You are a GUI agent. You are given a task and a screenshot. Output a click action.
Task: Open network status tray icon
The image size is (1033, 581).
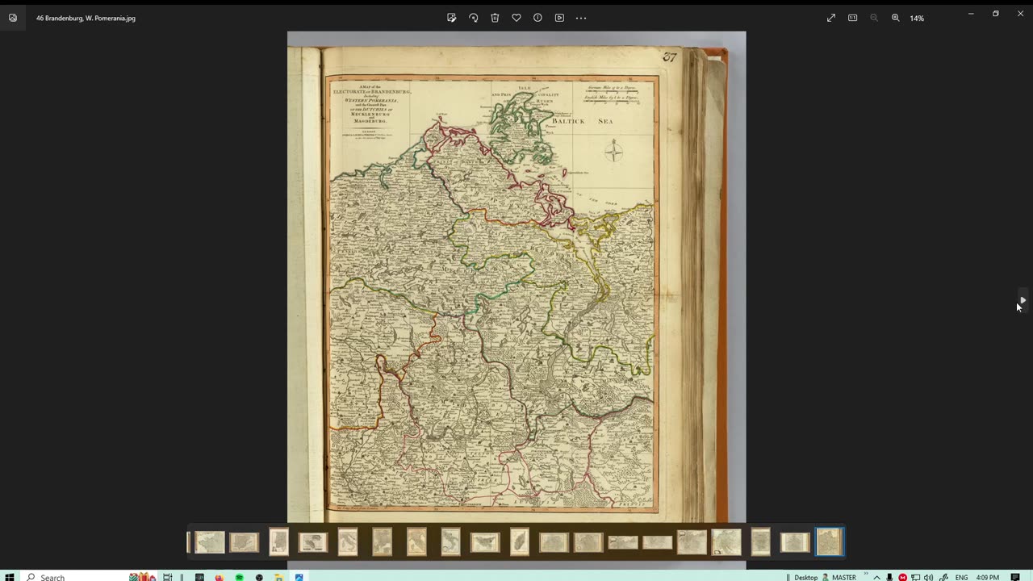click(x=915, y=577)
